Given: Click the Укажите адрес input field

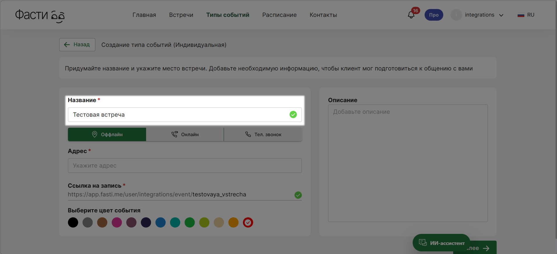Looking at the screenshot, I should [185, 166].
